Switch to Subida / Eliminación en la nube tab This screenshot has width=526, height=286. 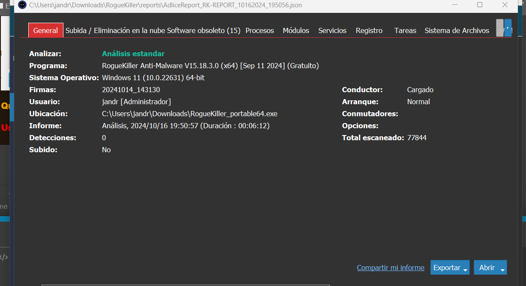click(x=115, y=31)
